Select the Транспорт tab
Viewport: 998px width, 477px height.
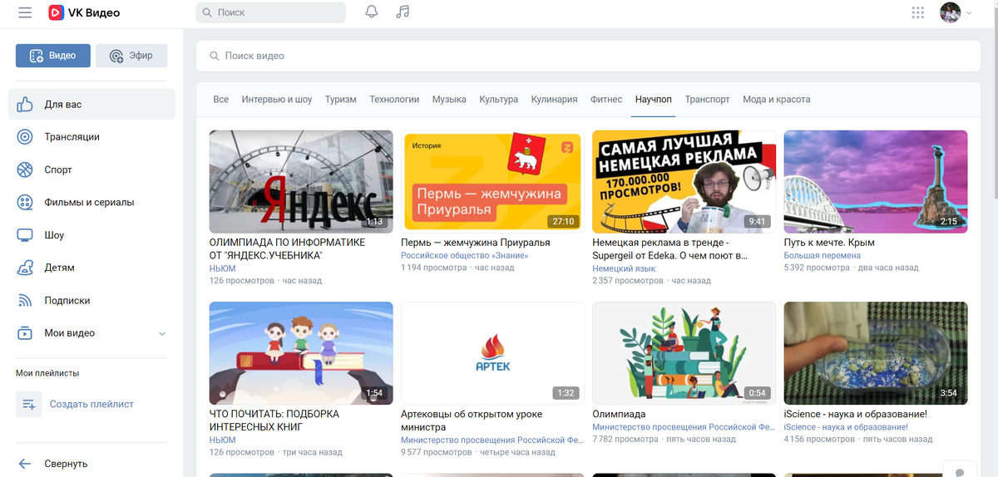click(708, 99)
